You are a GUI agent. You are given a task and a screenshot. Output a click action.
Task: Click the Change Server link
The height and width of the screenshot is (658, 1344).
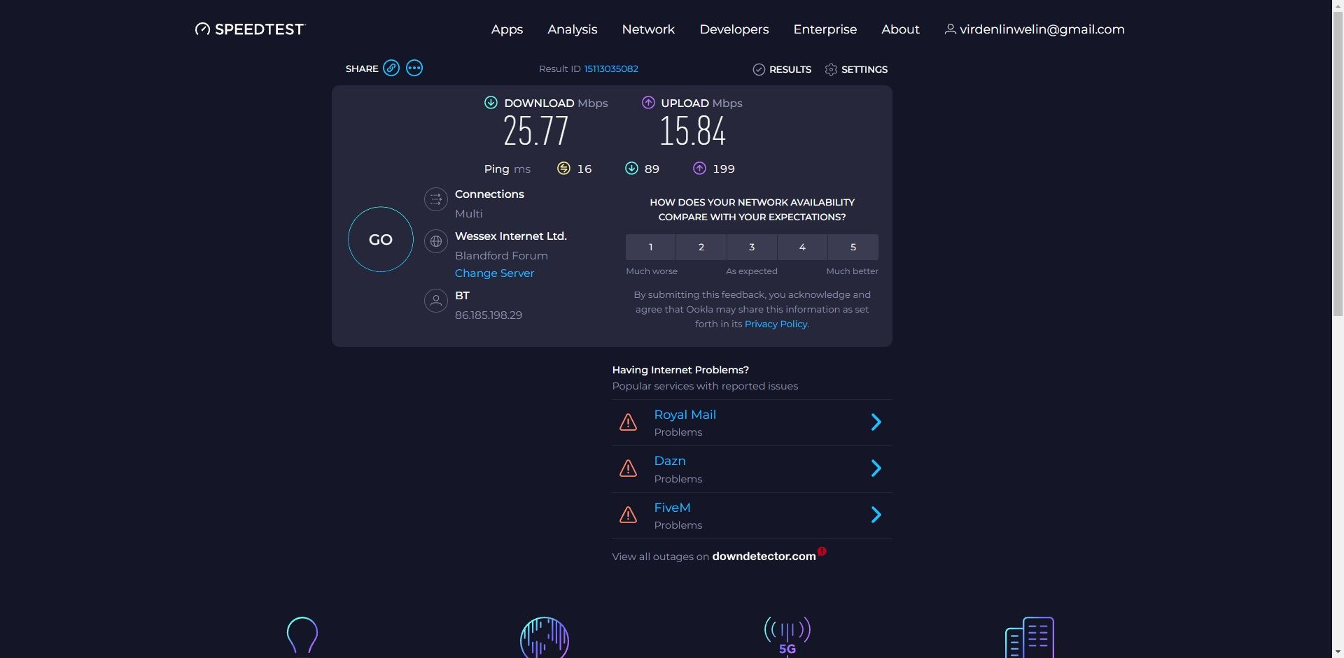click(x=494, y=273)
